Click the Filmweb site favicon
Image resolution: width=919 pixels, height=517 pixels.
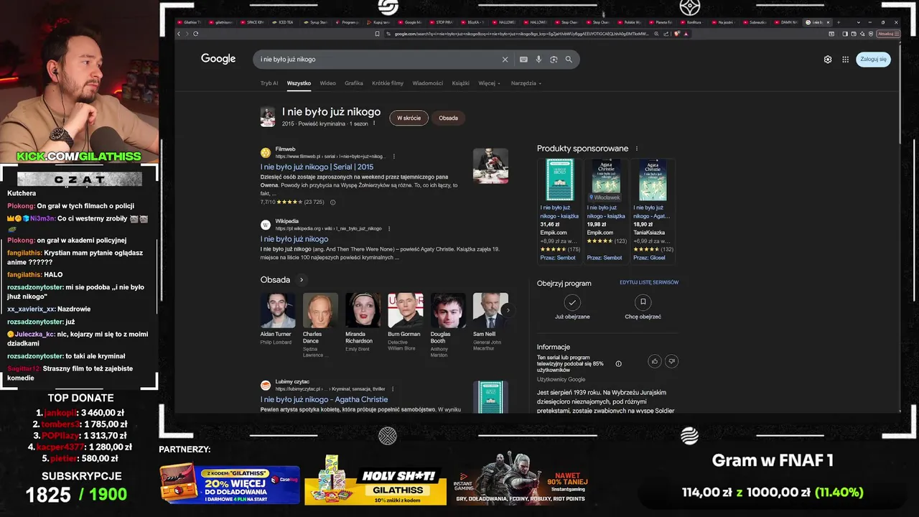pos(266,153)
